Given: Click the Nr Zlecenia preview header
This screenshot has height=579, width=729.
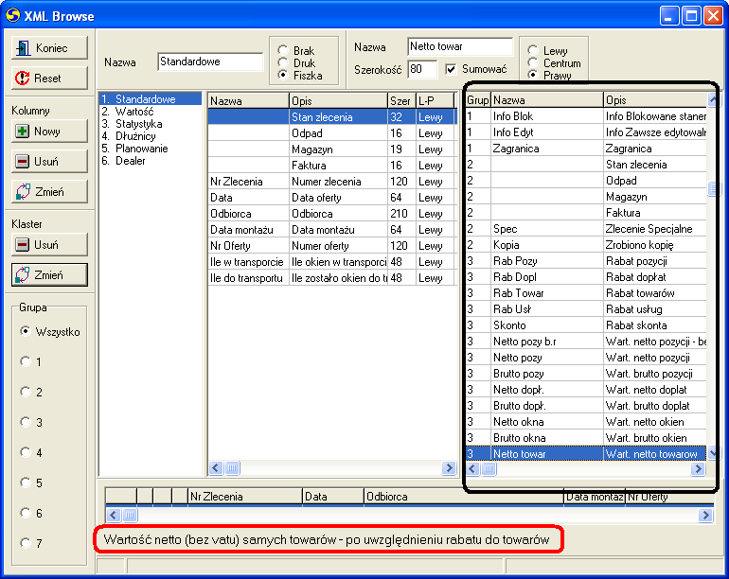Looking at the screenshot, I should tap(245, 497).
